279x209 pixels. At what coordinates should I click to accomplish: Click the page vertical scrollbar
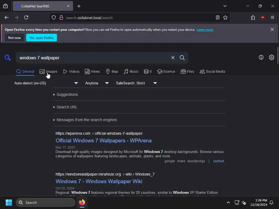coord(278,56)
